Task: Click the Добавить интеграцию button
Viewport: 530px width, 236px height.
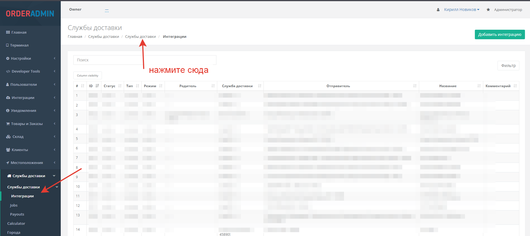Action: point(500,34)
